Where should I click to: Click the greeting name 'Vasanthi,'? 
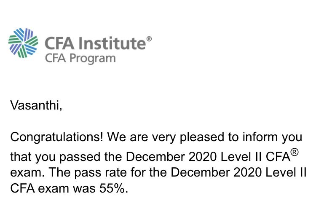tap(36, 105)
